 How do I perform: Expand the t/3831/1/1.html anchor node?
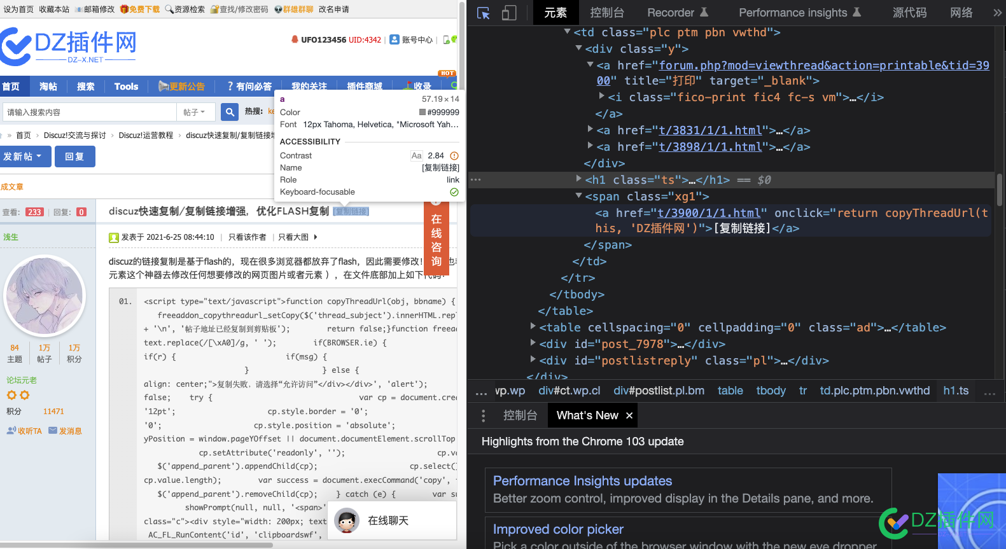(x=590, y=130)
